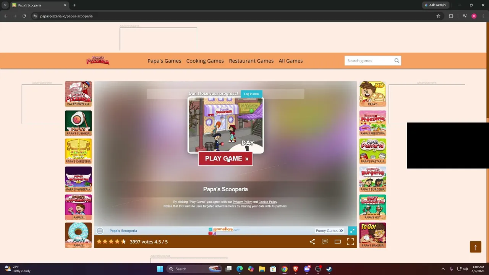Go back to the previous page
Viewport: 489px width, 275px height.
tap(6, 16)
